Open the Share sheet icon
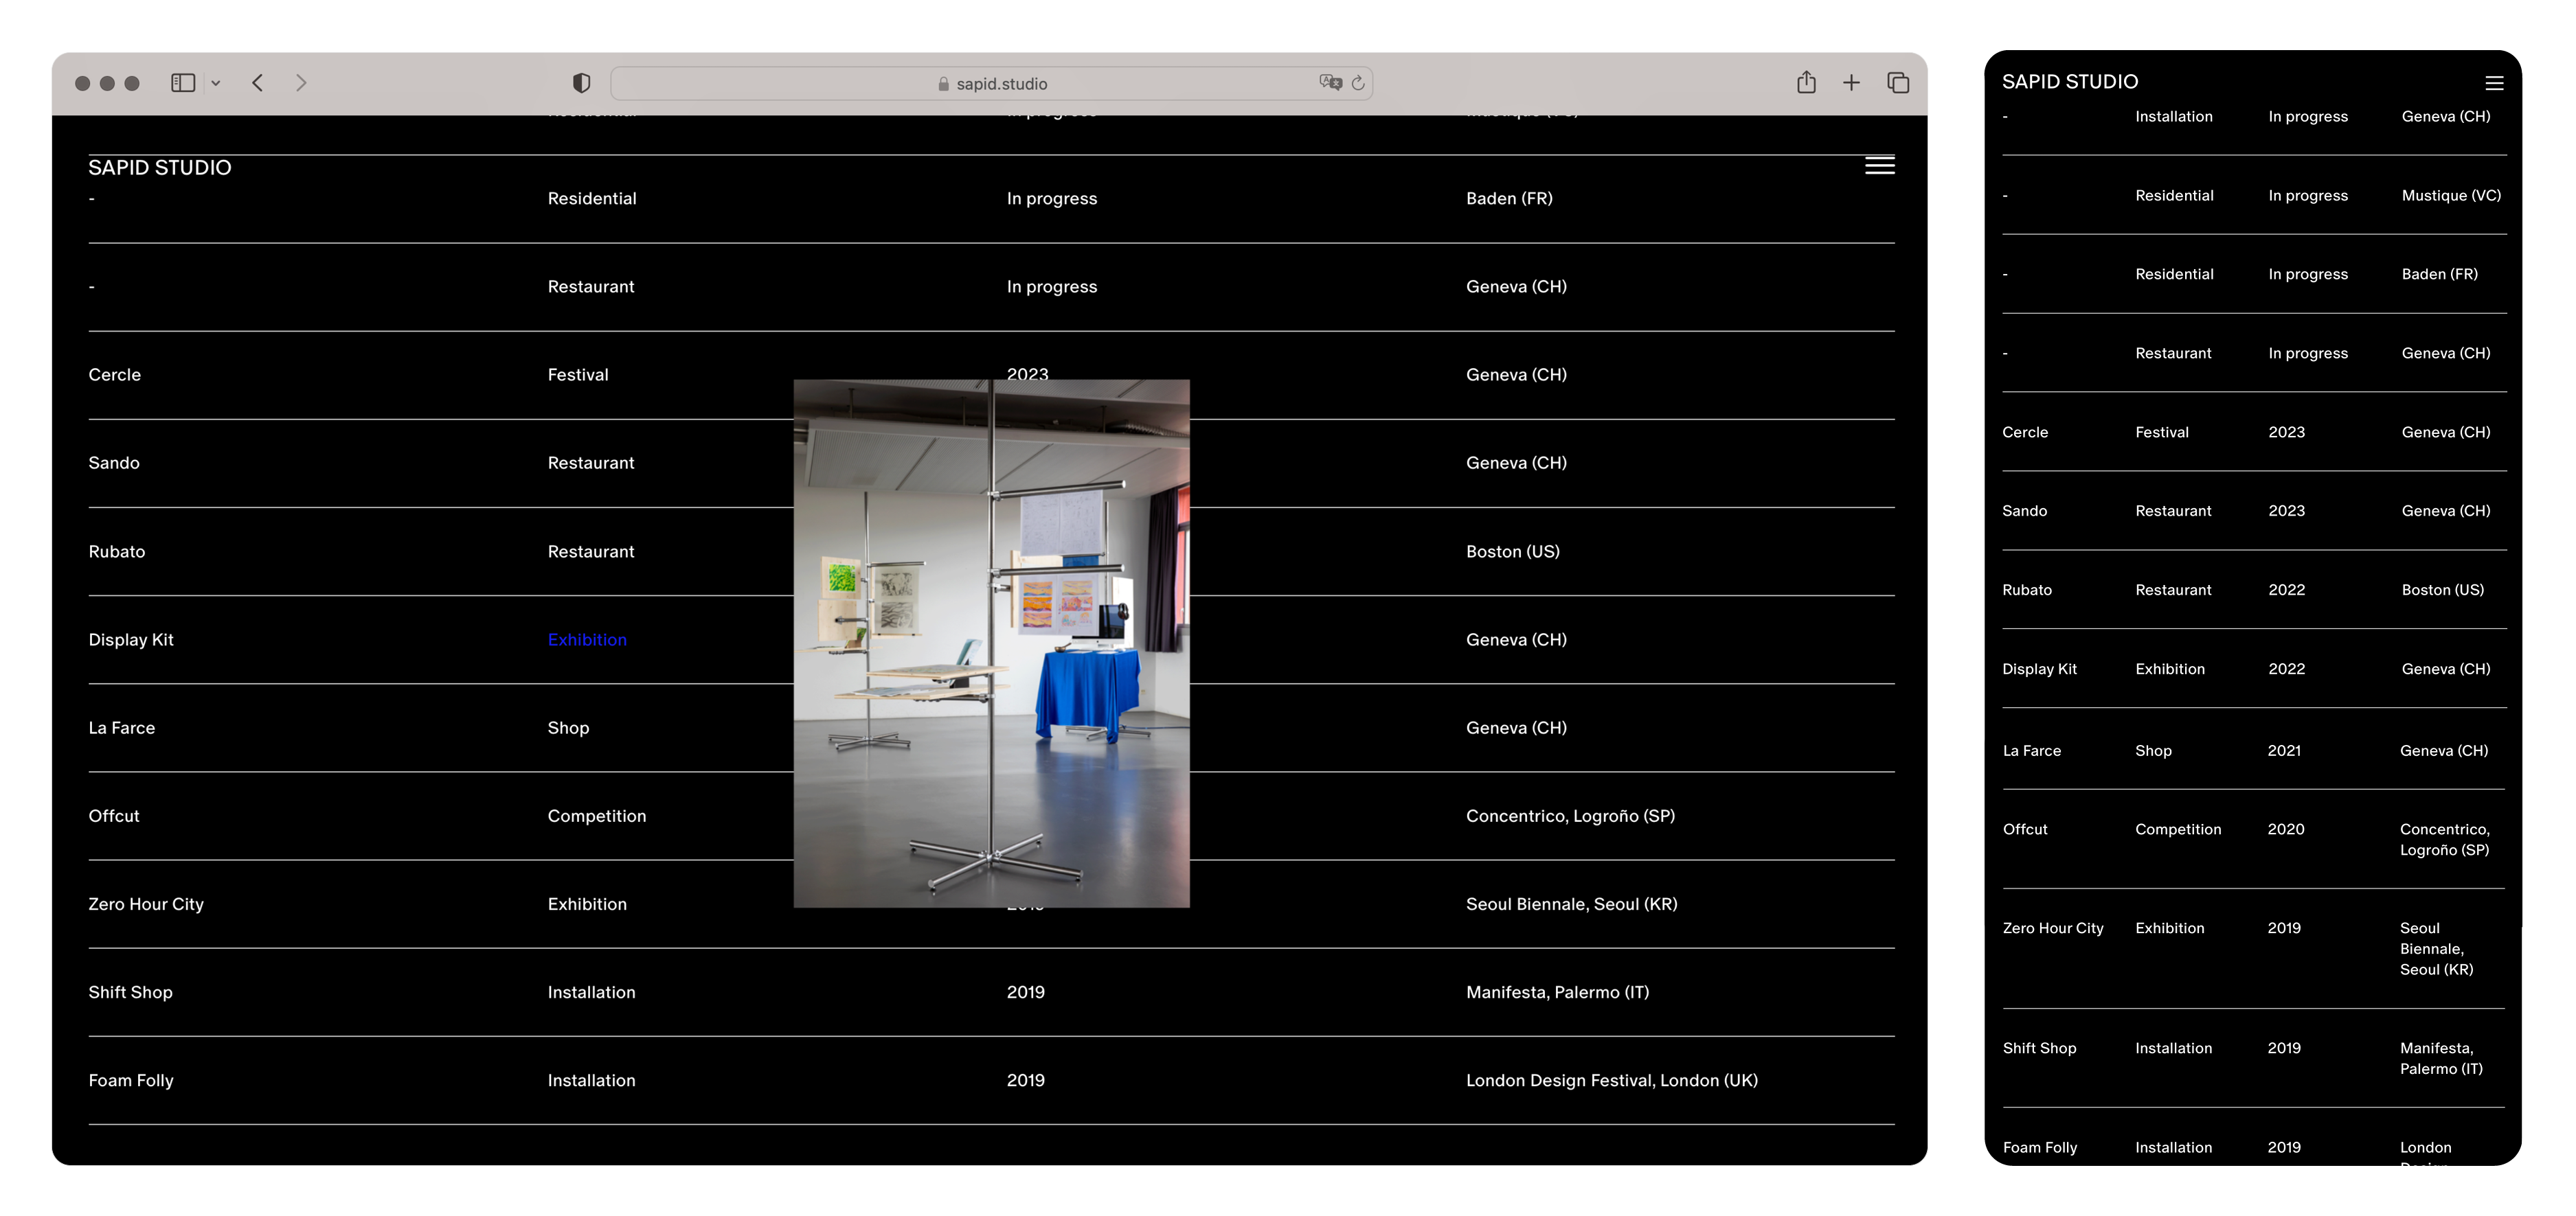 point(1806,83)
